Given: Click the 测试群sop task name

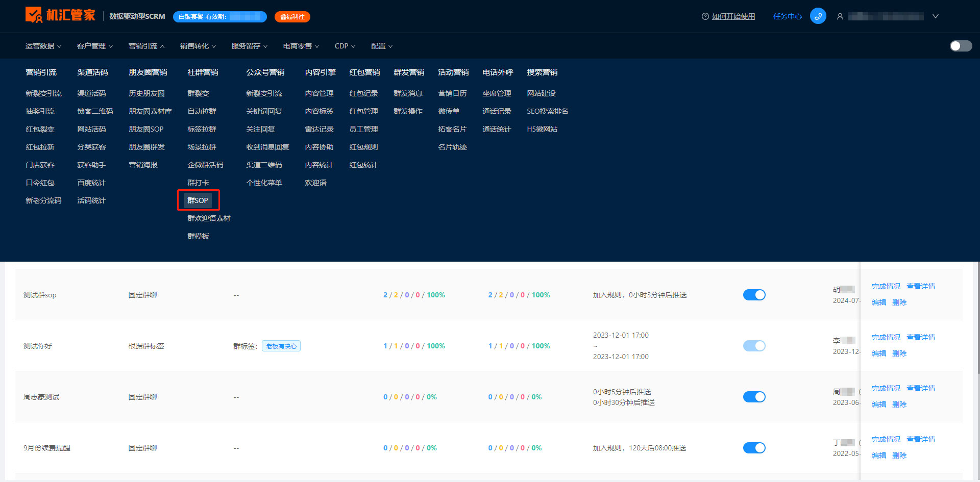Looking at the screenshot, I should tap(40, 295).
